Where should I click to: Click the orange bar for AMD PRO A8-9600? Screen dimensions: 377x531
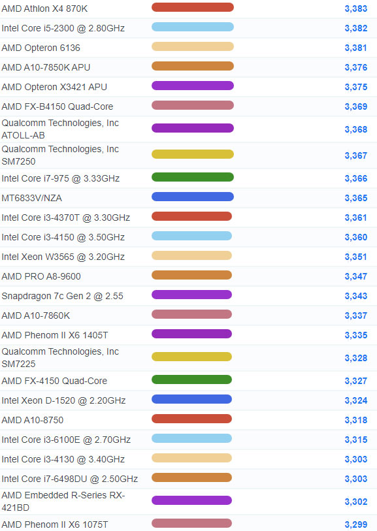191,275
